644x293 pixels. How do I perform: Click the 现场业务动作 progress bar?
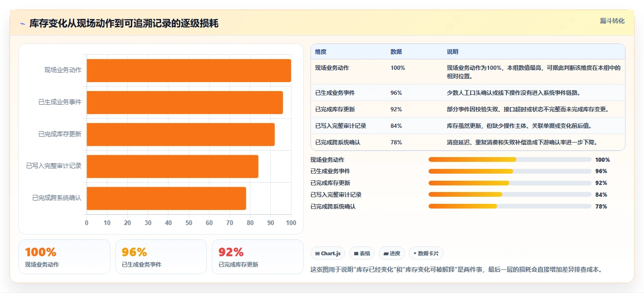coord(510,159)
